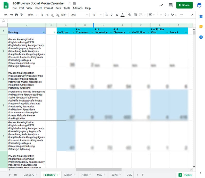
Task: Open the Insert menu
Action: (38, 8)
